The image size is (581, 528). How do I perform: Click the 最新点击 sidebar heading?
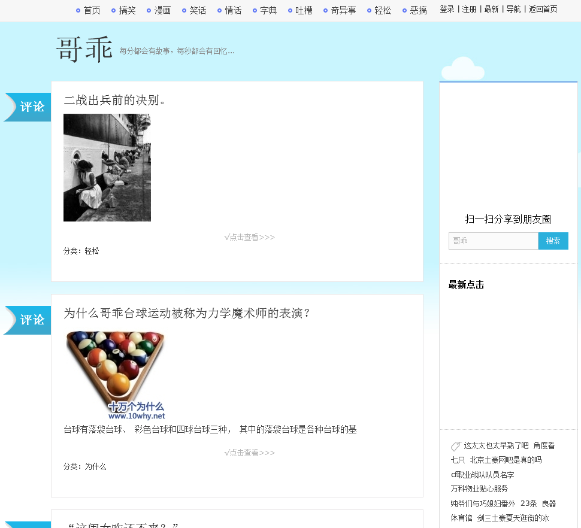coord(466,285)
